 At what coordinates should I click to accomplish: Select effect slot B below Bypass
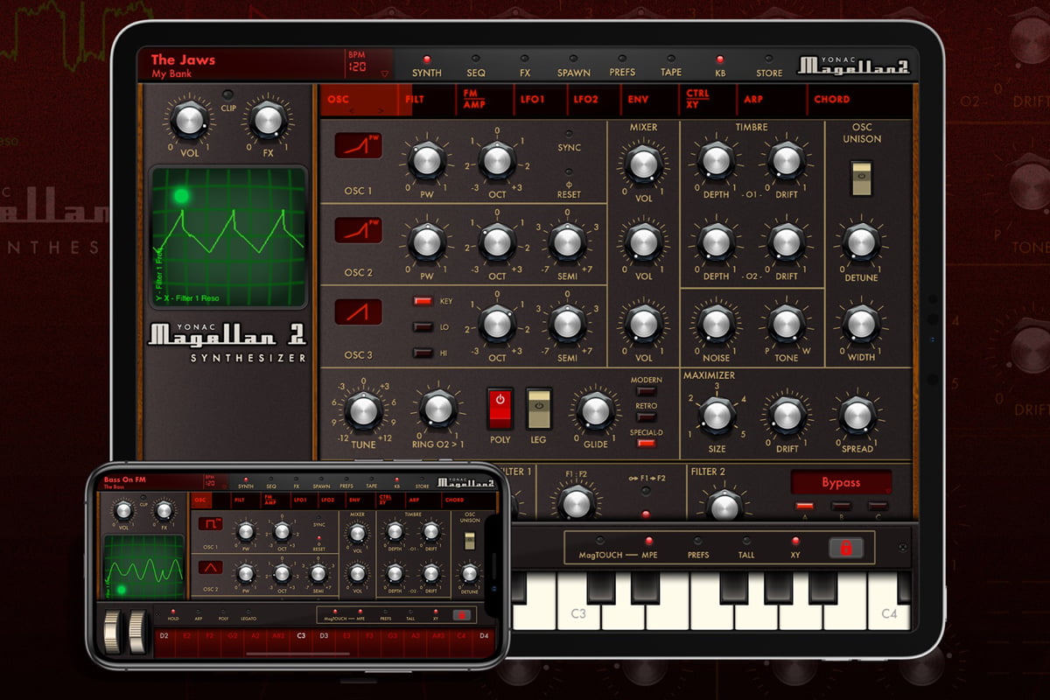click(841, 506)
